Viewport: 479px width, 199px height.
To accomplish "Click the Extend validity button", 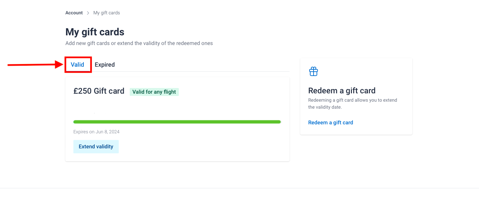I will [96, 147].
